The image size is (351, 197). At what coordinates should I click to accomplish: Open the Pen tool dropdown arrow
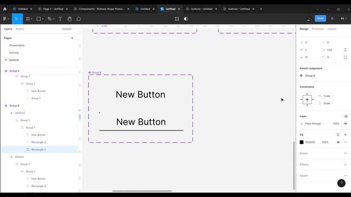(x=54, y=19)
